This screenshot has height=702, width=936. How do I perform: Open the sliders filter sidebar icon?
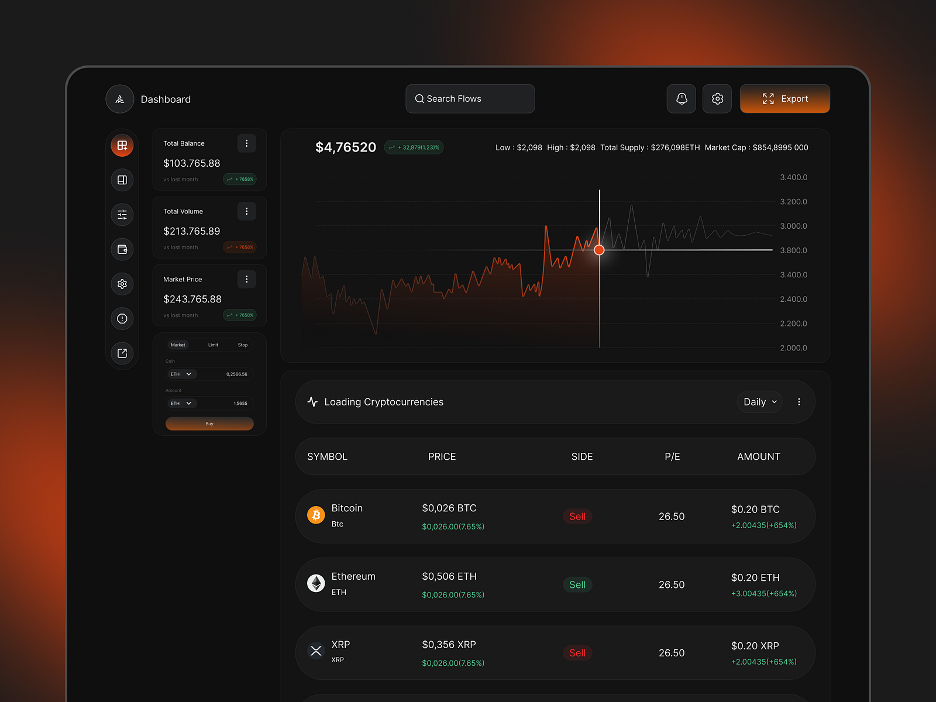[122, 215]
